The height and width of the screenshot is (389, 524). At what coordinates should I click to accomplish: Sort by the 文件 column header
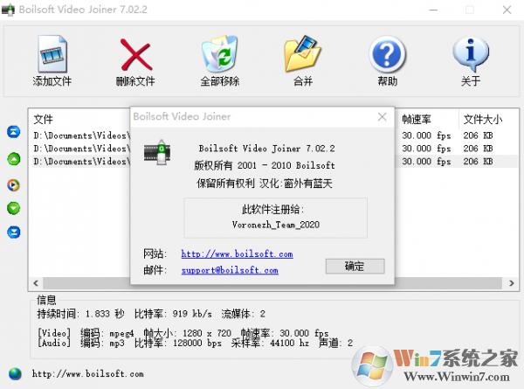[x=44, y=119]
